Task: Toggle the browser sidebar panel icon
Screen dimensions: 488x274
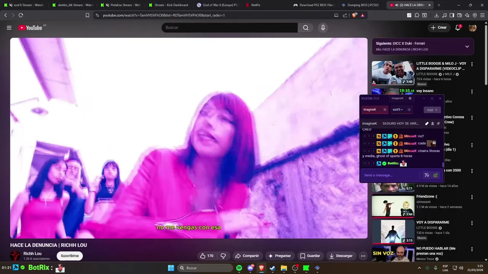Action: coord(452,15)
